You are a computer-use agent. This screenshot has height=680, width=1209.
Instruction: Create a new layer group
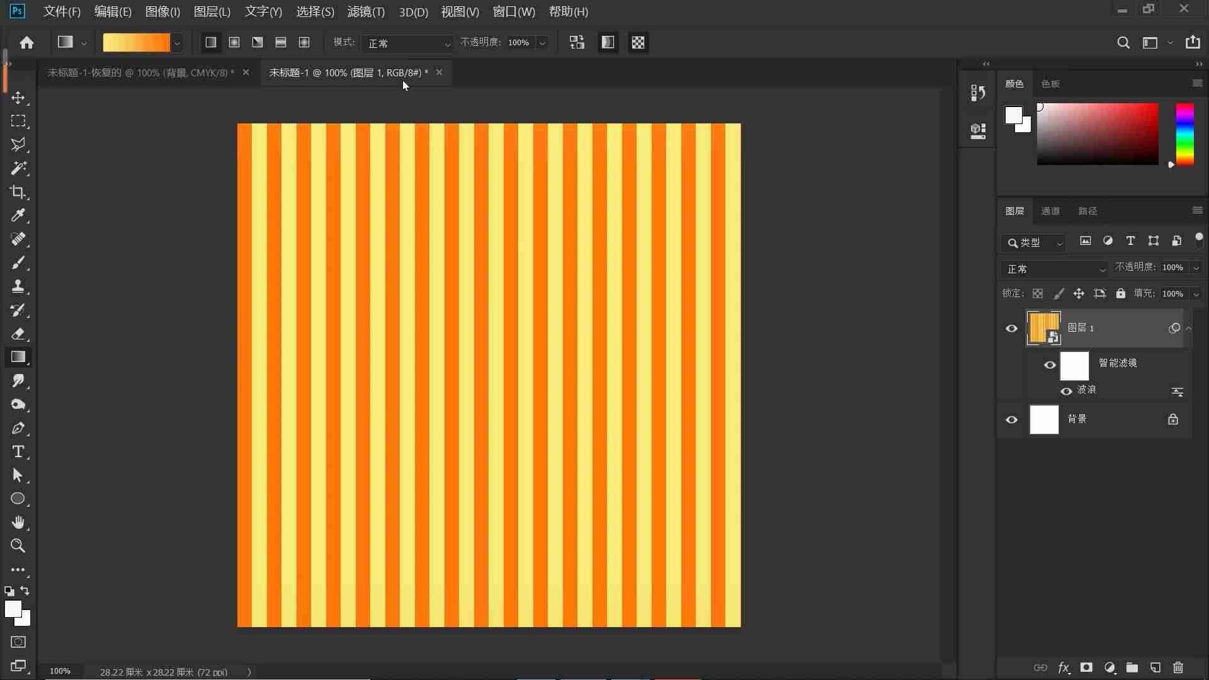[x=1132, y=667]
